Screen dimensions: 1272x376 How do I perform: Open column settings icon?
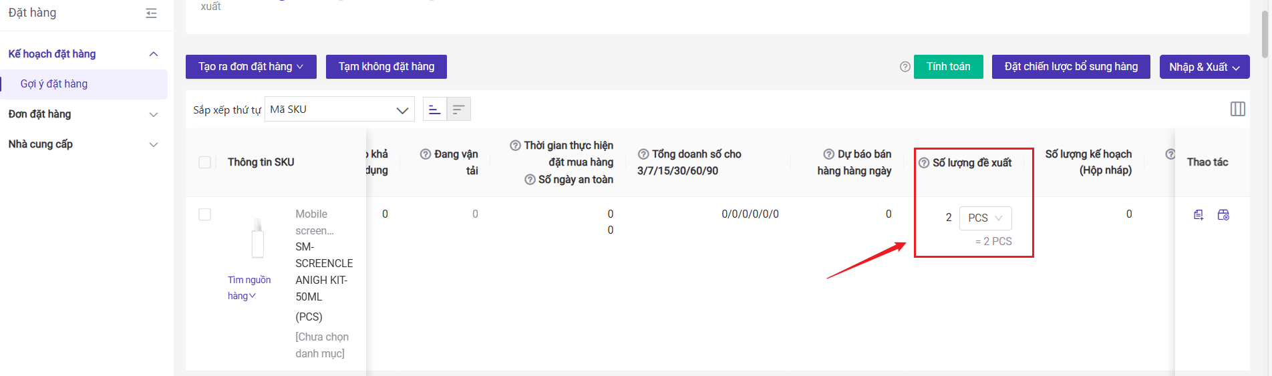pyautogui.click(x=1238, y=109)
